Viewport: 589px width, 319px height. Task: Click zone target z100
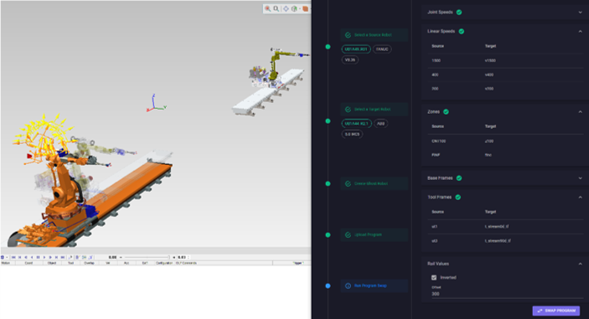(488, 141)
